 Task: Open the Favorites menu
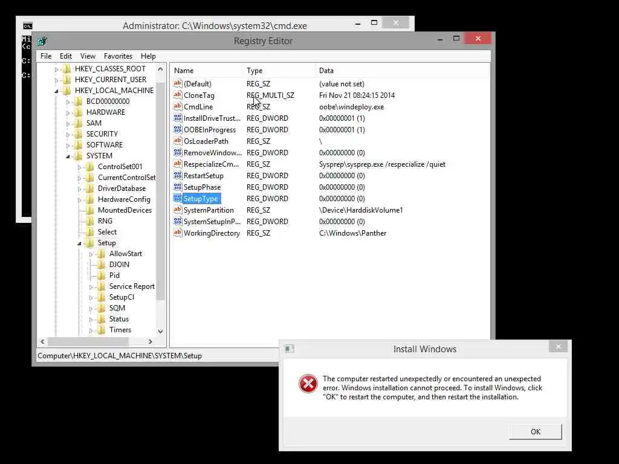tap(118, 56)
